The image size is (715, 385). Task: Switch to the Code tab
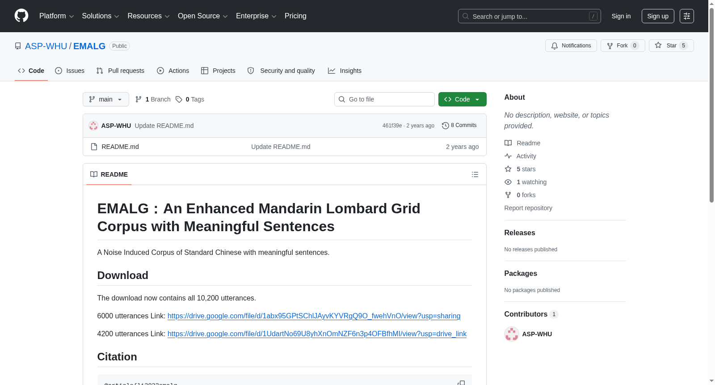[x=31, y=71]
